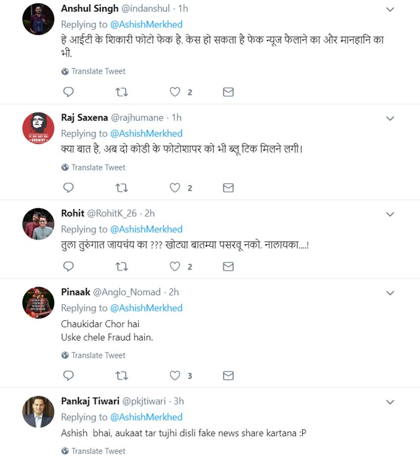Viewport: 420px width, 456px height.
Task: Like Pinaak's Chaukidar tweet
Action: pyautogui.click(x=175, y=376)
